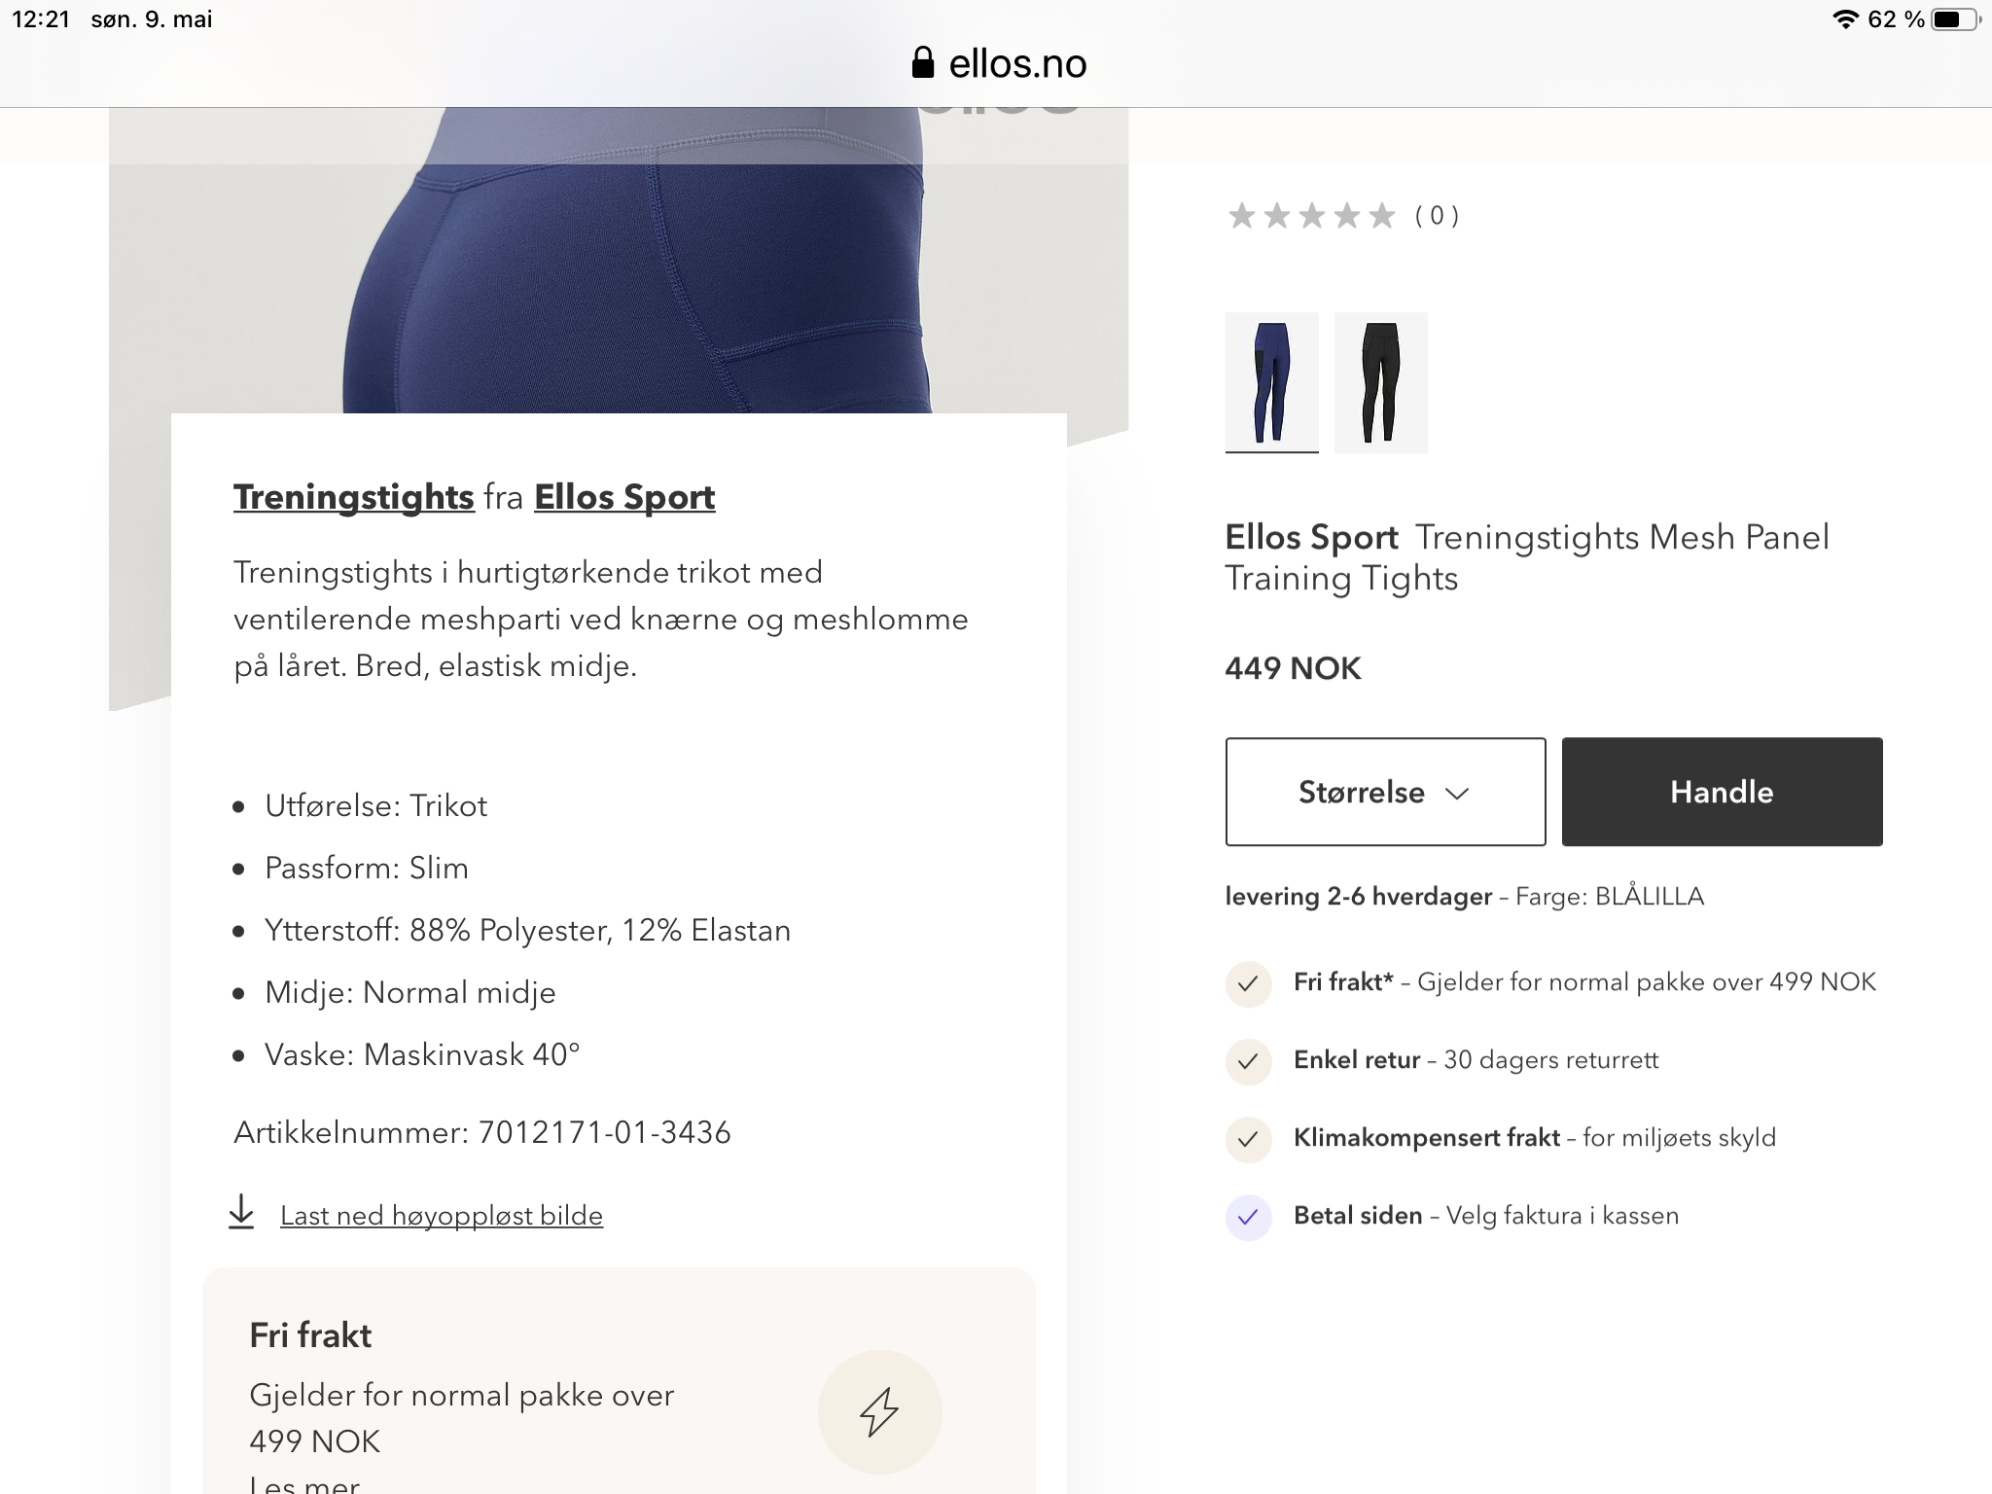Select the black tights color variant
This screenshot has width=1992, height=1494.
click(1380, 382)
